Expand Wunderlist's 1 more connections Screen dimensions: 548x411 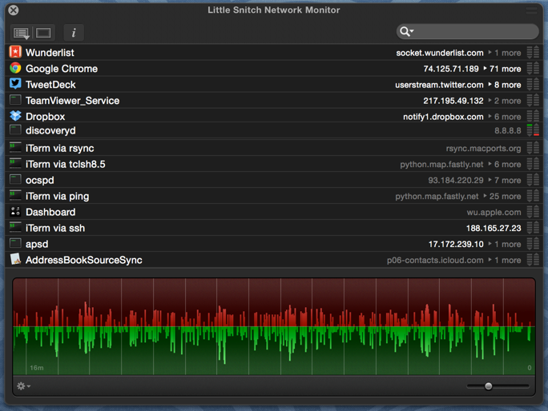click(x=505, y=53)
